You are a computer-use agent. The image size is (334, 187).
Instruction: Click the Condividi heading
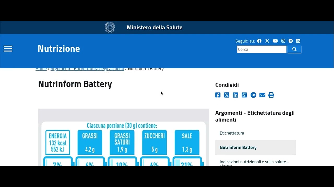pos(227,85)
